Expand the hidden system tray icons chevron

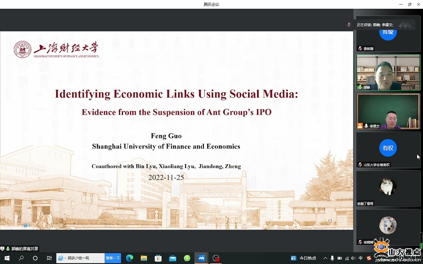(325, 258)
